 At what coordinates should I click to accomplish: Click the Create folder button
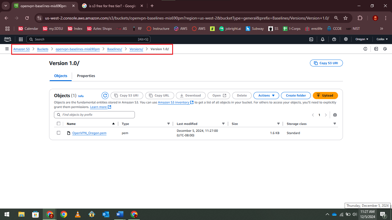coord(296,95)
